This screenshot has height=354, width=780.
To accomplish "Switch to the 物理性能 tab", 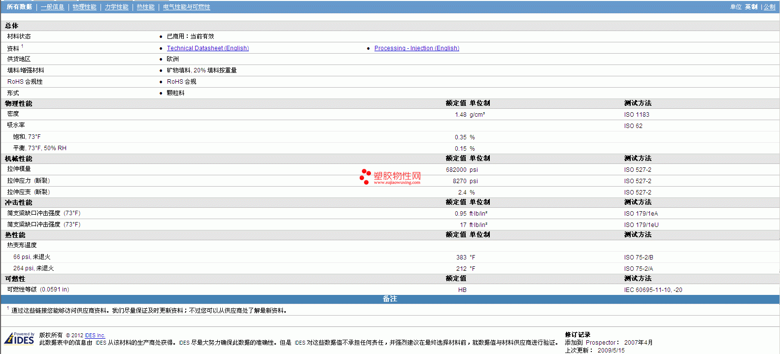I will (x=84, y=7).
